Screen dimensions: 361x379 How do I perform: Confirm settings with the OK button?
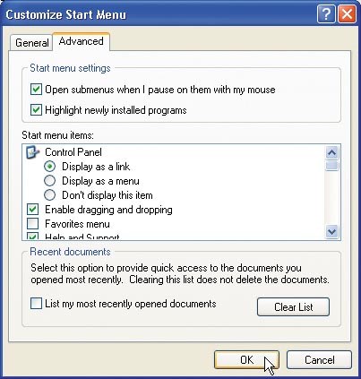(x=246, y=360)
